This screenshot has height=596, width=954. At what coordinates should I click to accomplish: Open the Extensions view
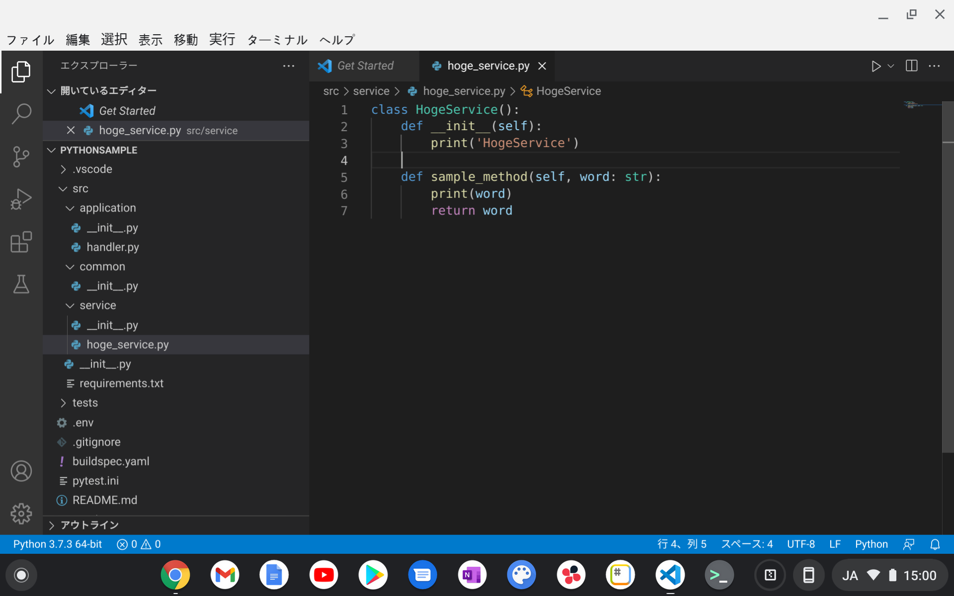tap(21, 242)
